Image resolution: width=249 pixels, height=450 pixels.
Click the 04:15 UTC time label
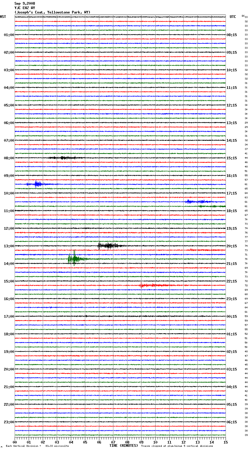pos(232,387)
